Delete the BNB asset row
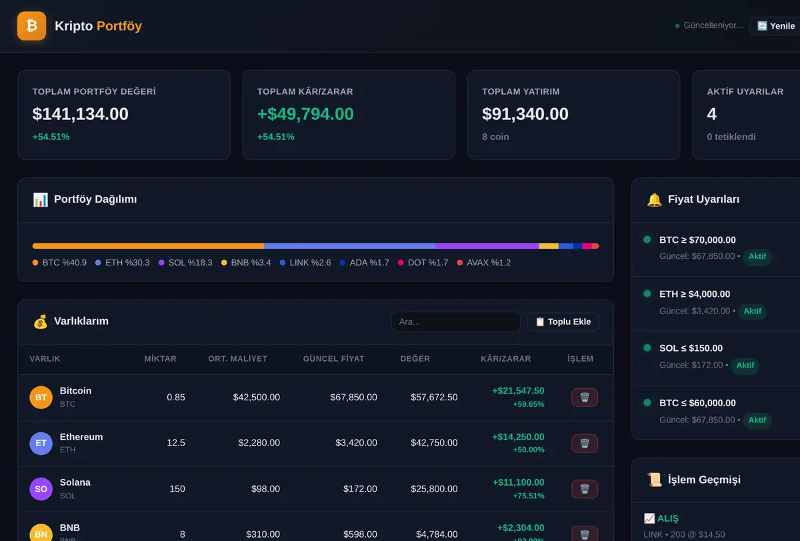The image size is (800, 541). 585,534
